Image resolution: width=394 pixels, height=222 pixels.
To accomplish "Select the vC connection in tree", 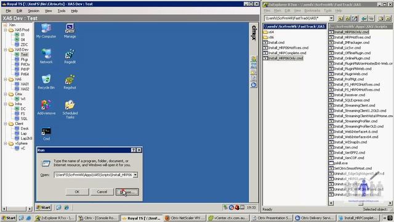I will click(x=23, y=148).
